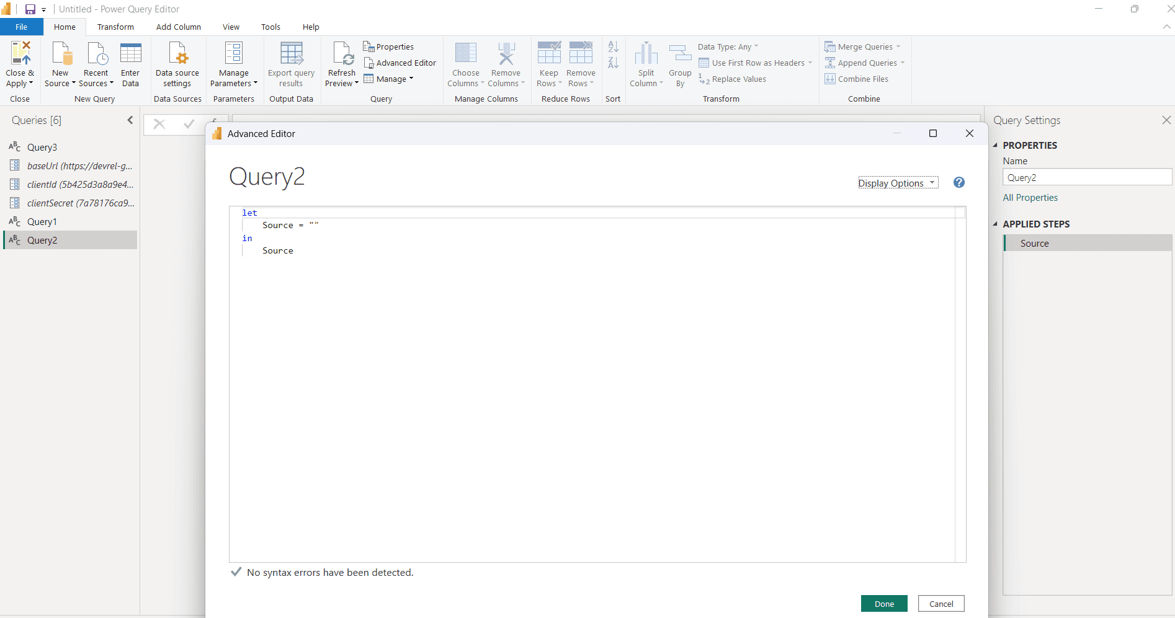Open the Close & Apply dropdown arrow
1175x618 pixels.
click(31, 83)
